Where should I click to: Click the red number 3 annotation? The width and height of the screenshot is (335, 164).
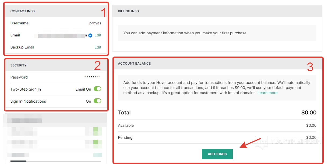[310, 67]
